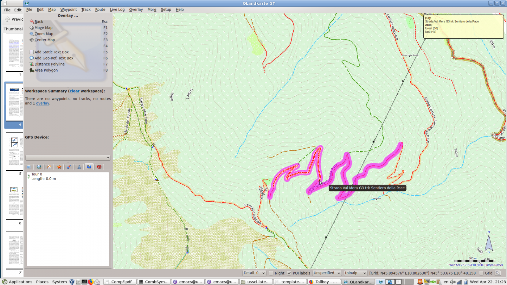Uncheck the POI labels checkbox
Screen dimensions: 507x285
(289, 273)
